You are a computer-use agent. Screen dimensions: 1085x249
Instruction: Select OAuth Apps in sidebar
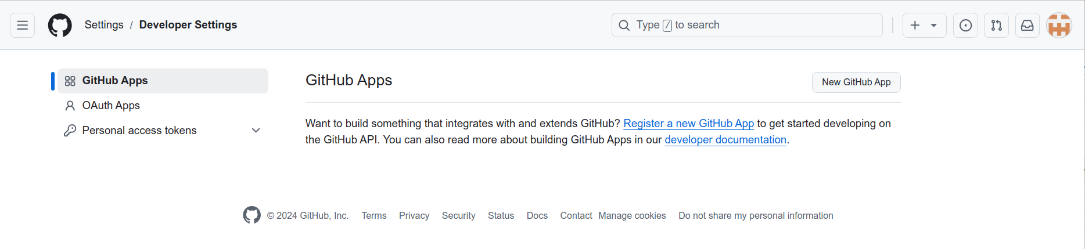click(x=111, y=106)
